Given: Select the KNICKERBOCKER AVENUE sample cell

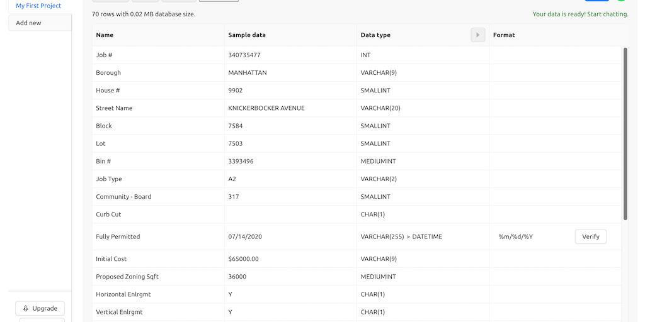Looking at the screenshot, I should (266, 108).
